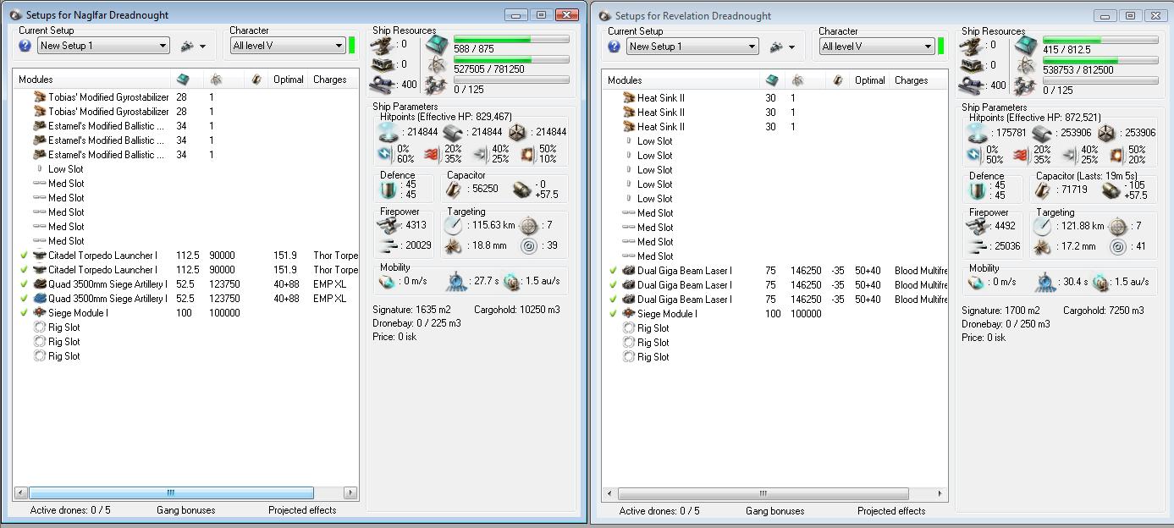Image resolution: width=1174 pixels, height=528 pixels.
Task: Click the CPU icon in Revelation Ship Resources
Action: (x=1027, y=45)
